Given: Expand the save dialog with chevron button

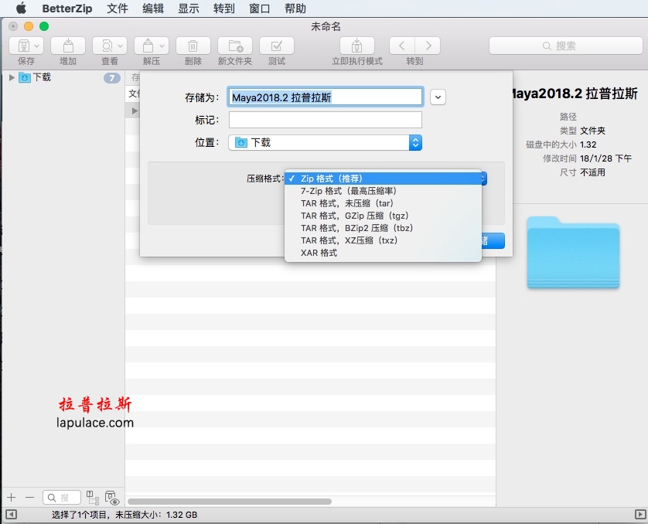Looking at the screenshot, I should 438,97.
